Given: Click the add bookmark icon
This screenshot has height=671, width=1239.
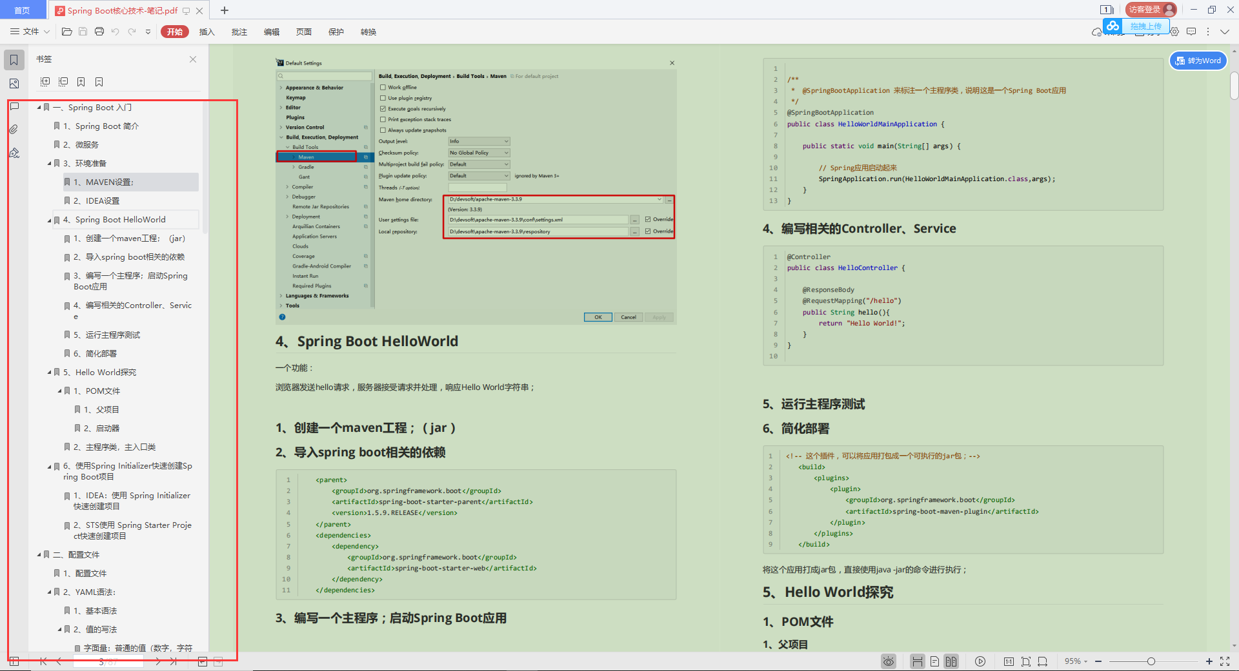Looking at the screenshot, I should tap(81, 82).
